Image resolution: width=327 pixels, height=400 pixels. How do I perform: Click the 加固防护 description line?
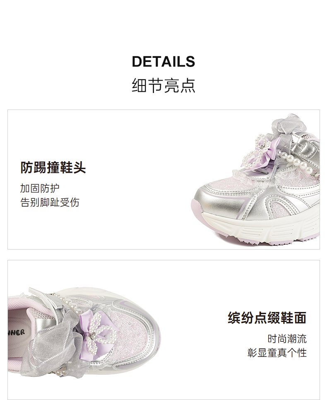(40, 188)
